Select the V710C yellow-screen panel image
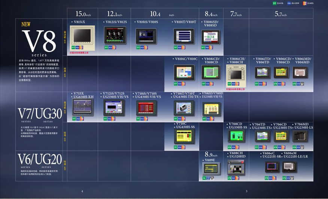Screen dimensions: 328x199 [184, 137]
